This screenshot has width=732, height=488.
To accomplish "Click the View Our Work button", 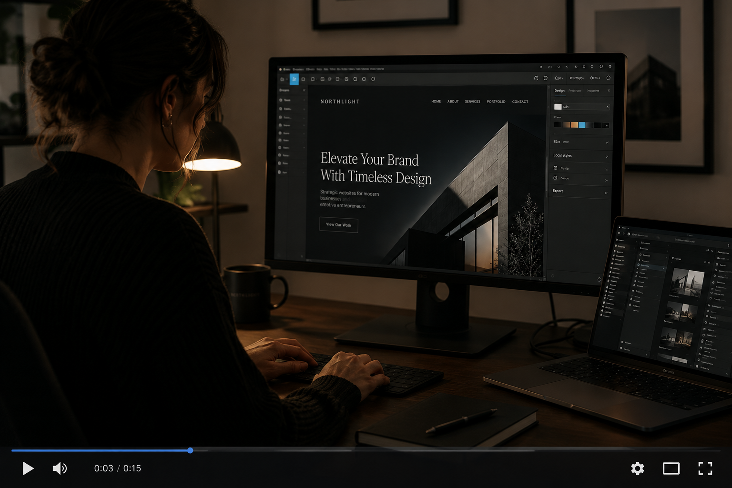I will coord(339,225).
